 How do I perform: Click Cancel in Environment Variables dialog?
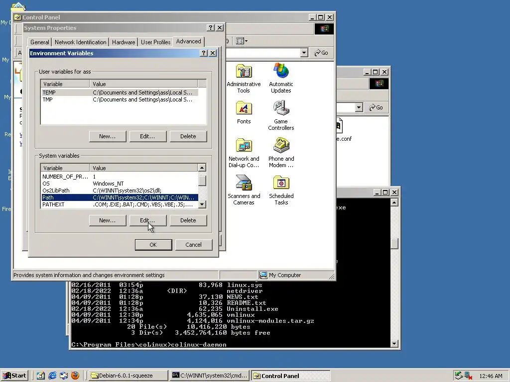pos(194,245)
